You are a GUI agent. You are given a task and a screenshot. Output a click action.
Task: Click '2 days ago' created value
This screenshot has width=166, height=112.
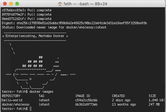[x=121, y=100]
